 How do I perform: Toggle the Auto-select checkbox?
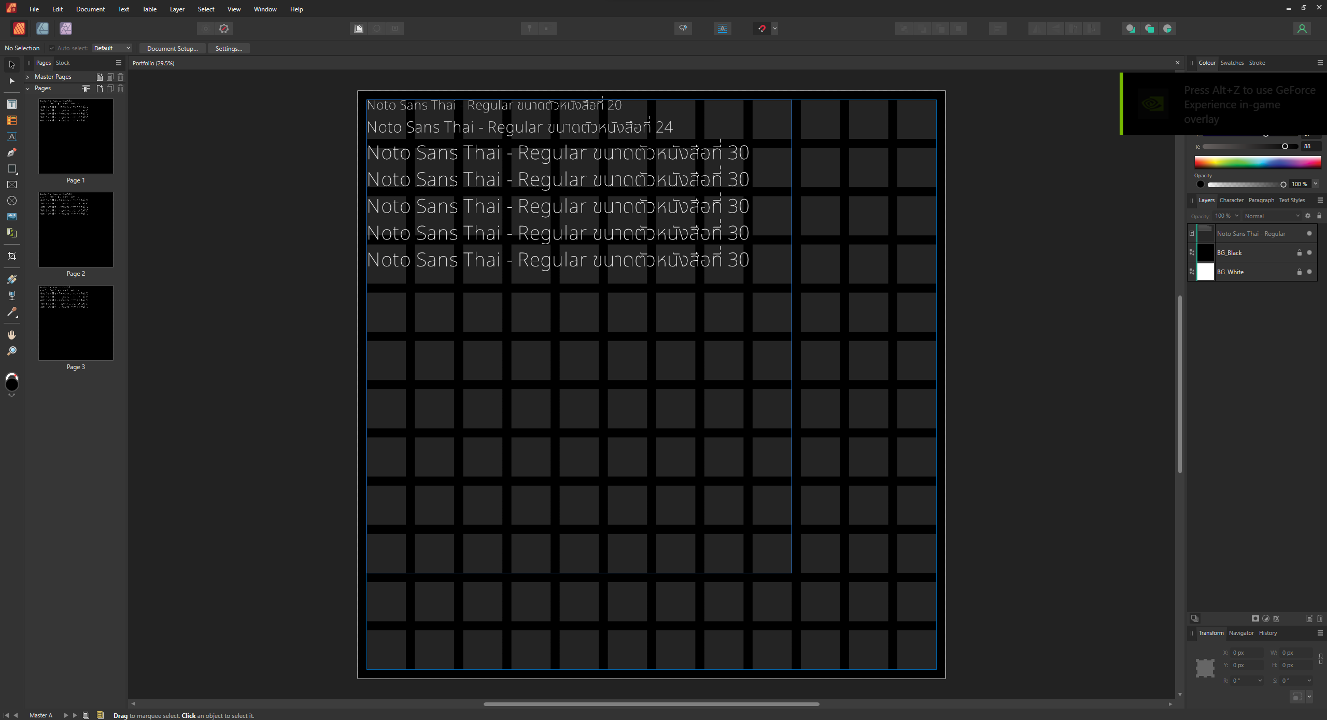pyautogui.click(x=52, y=48)
